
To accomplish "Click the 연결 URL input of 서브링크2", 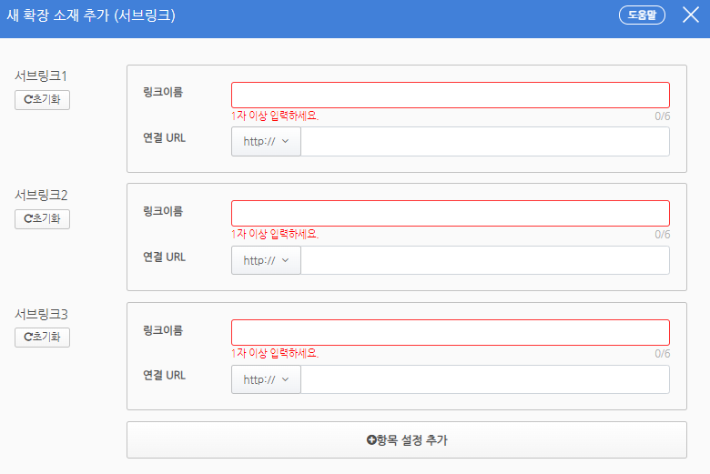I will click(x=485, y=260).
